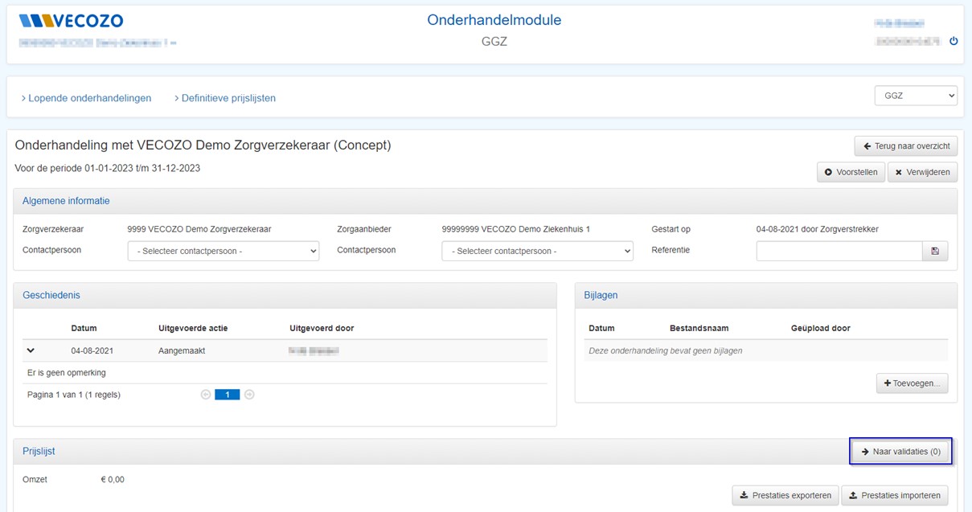Click the Geschiedenis panel header

285,295
